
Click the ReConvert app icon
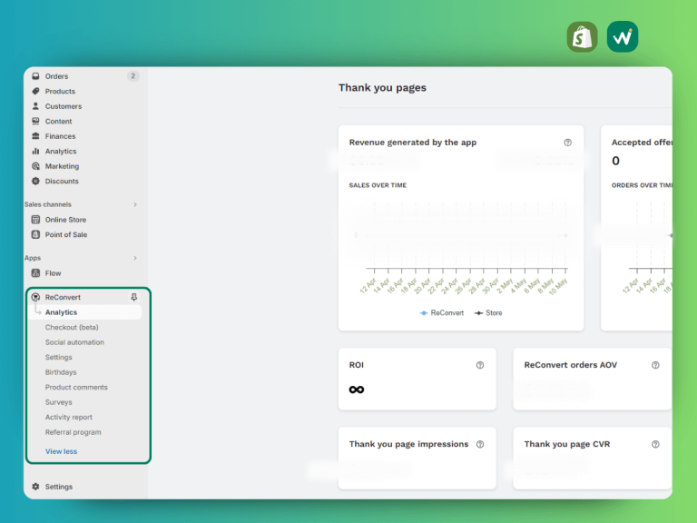click(x=35, y=297)
